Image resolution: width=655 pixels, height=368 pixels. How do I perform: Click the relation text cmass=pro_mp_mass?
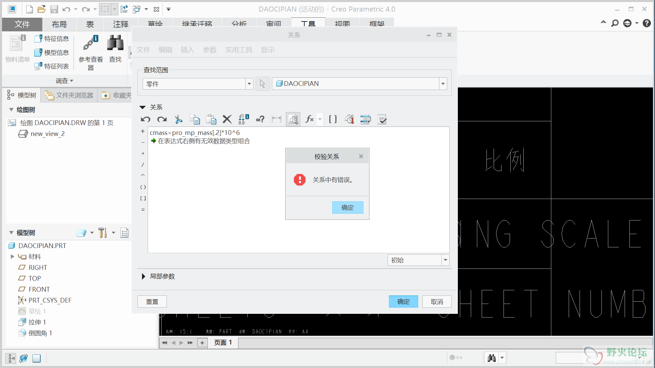pyautogui.click(x=195, y=133)
